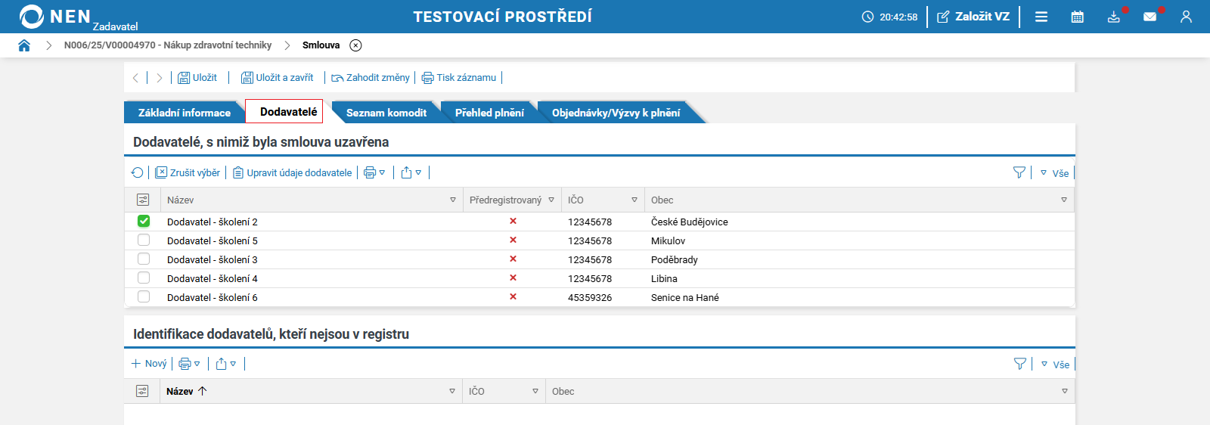Go to next record arrow
Viewport: 1210px width, 425px height.
[160, 78]
